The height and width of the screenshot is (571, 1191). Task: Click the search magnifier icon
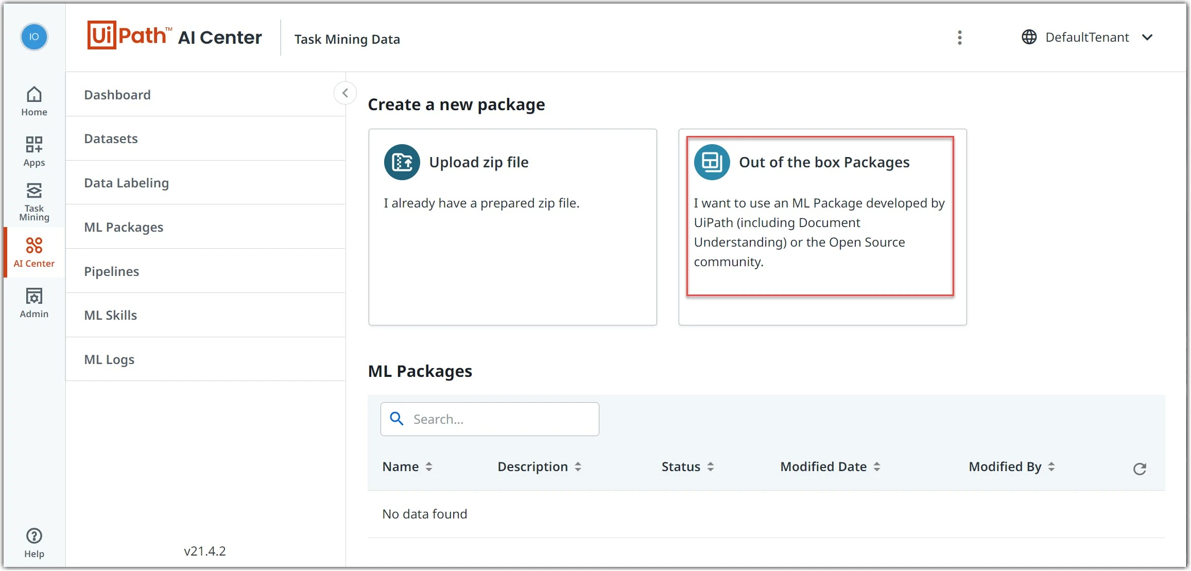(396, 419)
